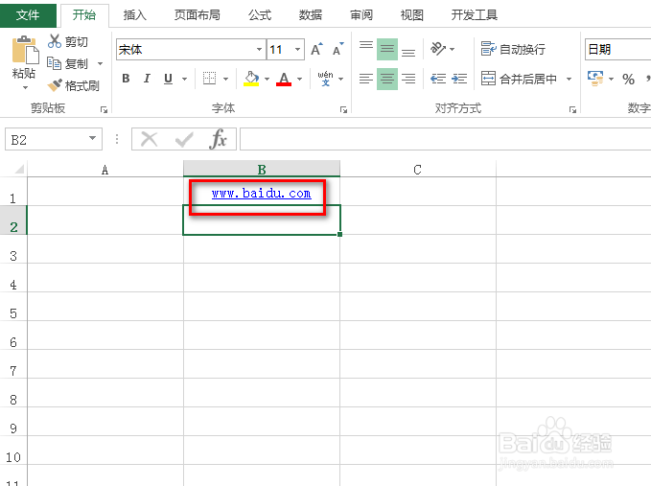Decrease the cell indent
Screen dimensions: 651x486
point(438,79)
